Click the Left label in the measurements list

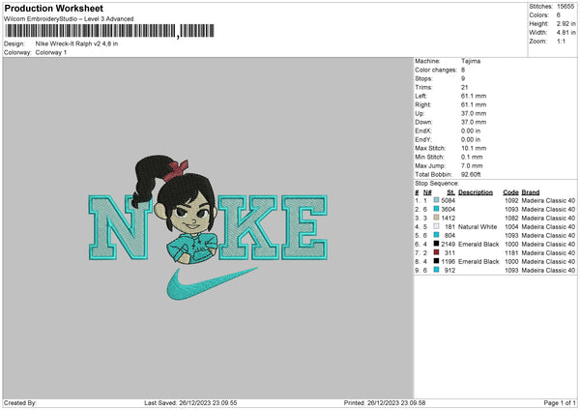[x=420, y=96]
